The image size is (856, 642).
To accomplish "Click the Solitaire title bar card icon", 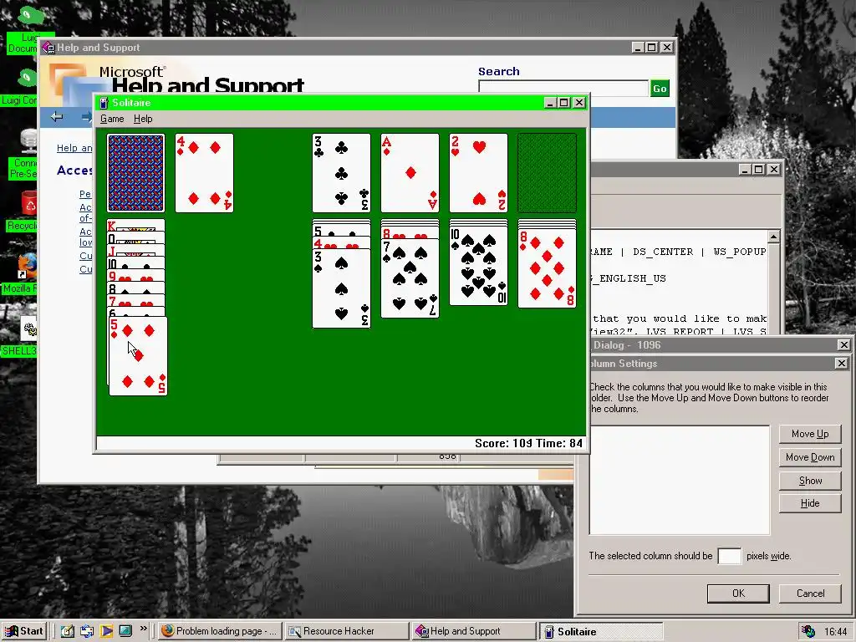I will [104, 103].
